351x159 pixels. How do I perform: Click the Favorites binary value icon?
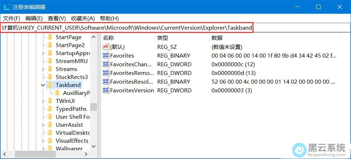click(x=106, y=55)
